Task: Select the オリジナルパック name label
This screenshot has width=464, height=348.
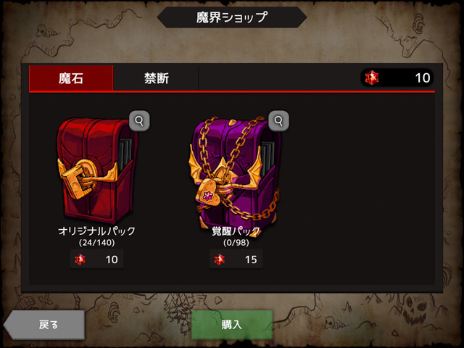Action: click(x=96, y=231)
